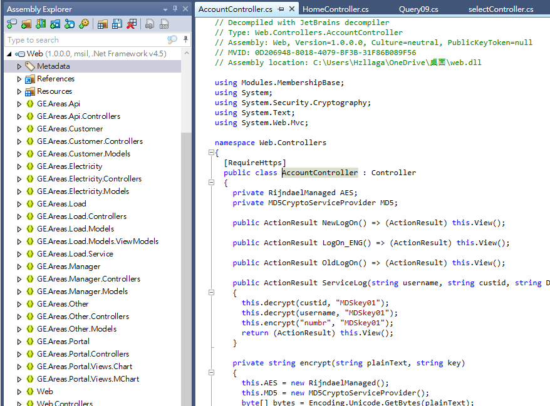The width and height of the screenshot is (550, 406).
Task: Click the Export to Visual Studio project icon
Action: click(150, 24)
